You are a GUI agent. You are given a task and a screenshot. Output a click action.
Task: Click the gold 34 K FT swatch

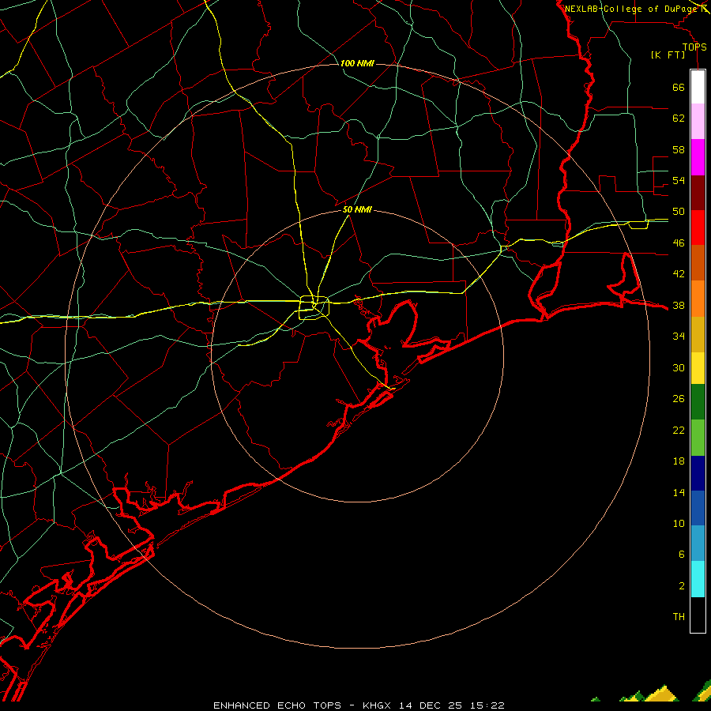pyautogui.click(x=698, y=334)
